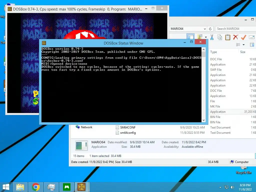Screen dimensions: 256x192
Task: Open the Windows Start button
Action: pos(6,187)
